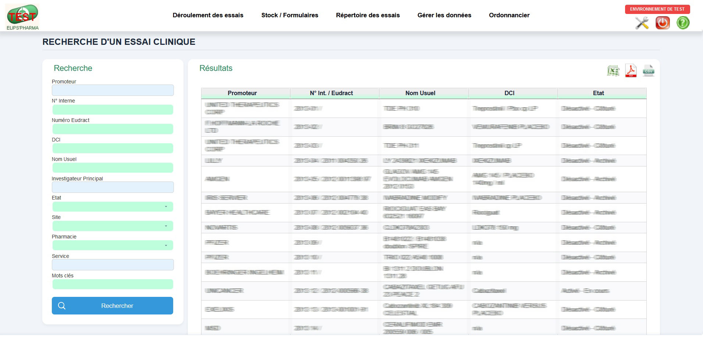The height and width of the screenshot is (338, 703).
Task: Click the ENVIRONNEMENT DE TEST badge
Action: click(658, 9)
